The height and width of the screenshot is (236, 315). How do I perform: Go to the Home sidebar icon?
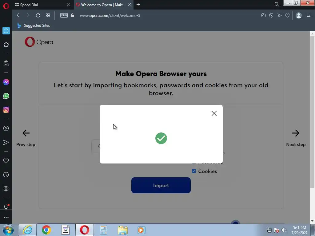(6, 31)
